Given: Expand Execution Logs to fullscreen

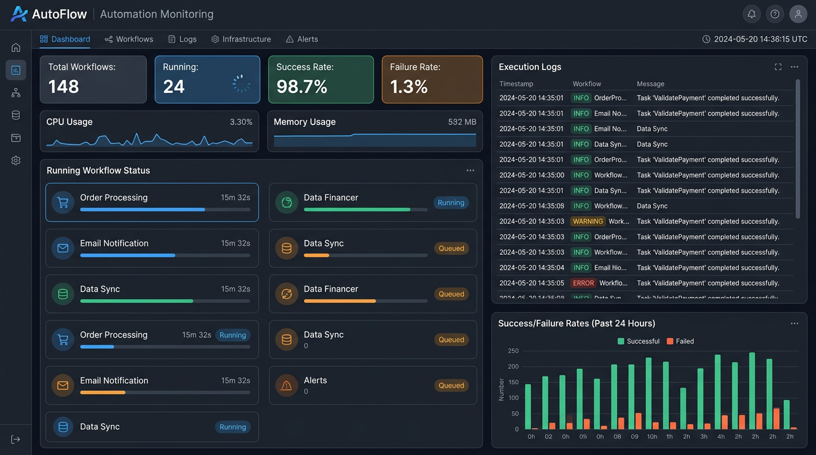Looking at the screenshot, I should [778, 67].
